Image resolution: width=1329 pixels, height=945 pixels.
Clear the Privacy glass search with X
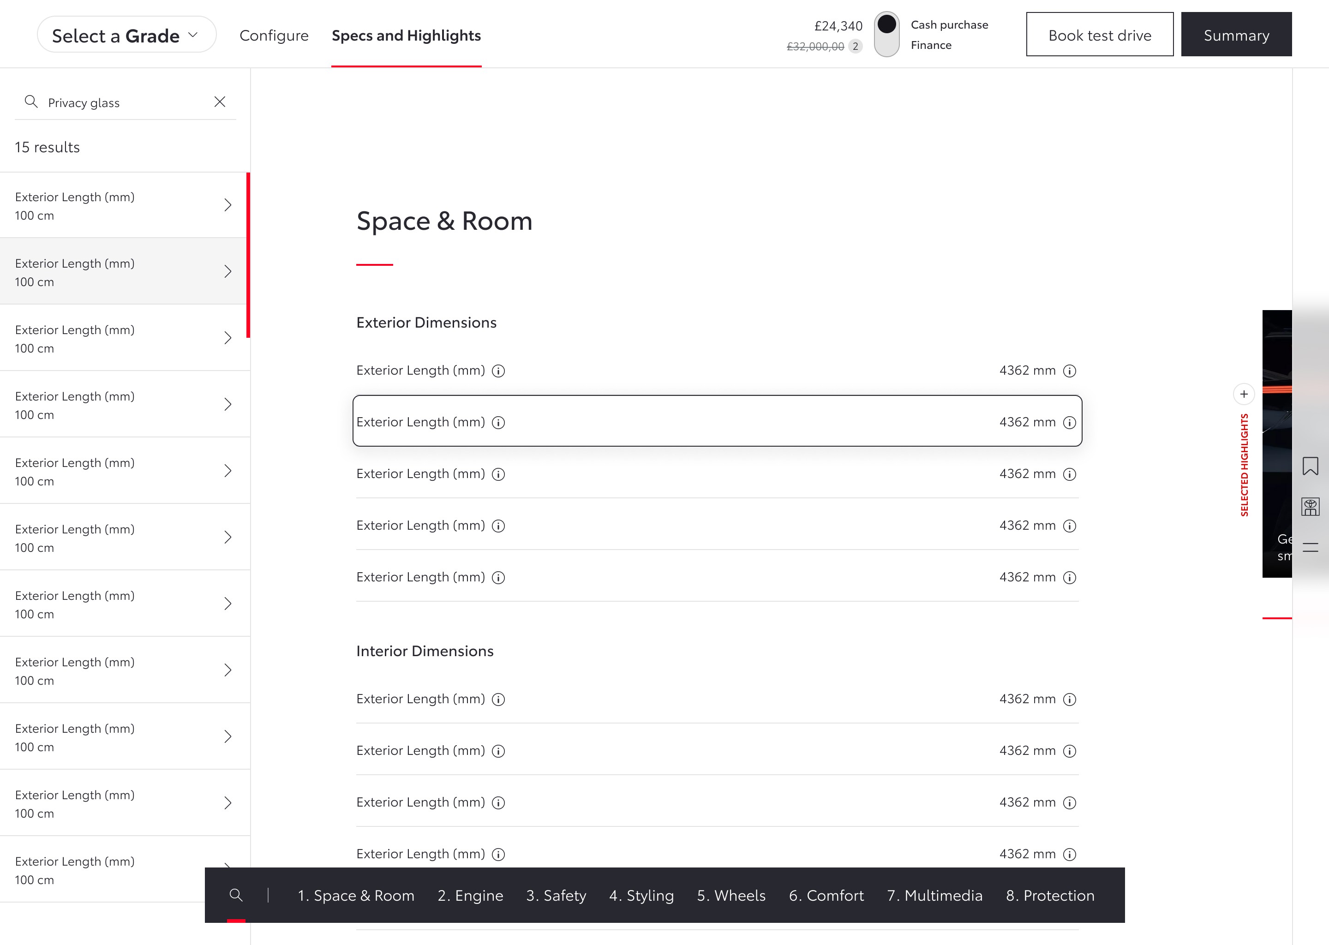pyautogui.click(x=220, y=102)
